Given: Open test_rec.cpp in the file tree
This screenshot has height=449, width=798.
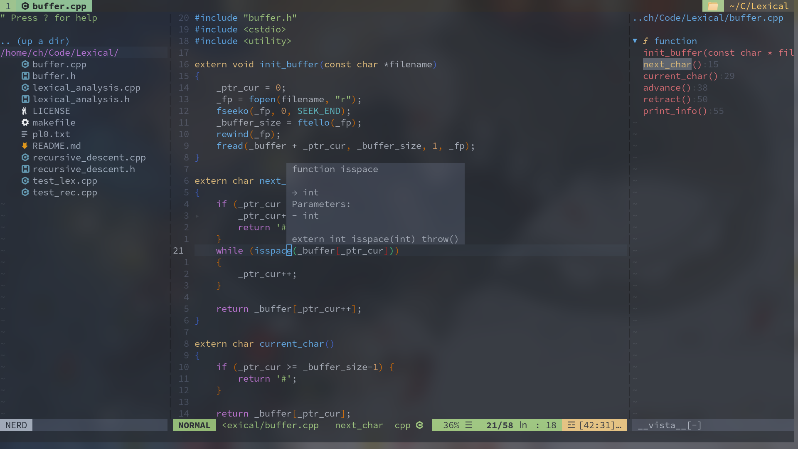Looking at the screenshot, I should (x=64, y=192).
